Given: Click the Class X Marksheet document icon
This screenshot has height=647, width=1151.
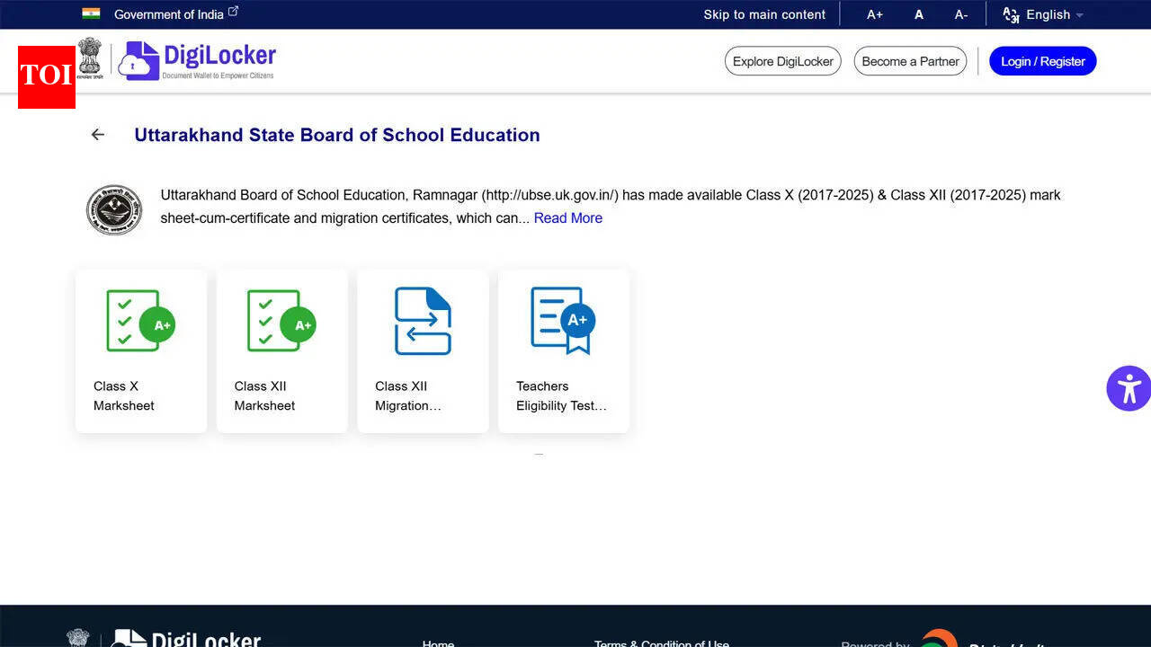Looking at the screenshot, I should [x=140, y=321].
